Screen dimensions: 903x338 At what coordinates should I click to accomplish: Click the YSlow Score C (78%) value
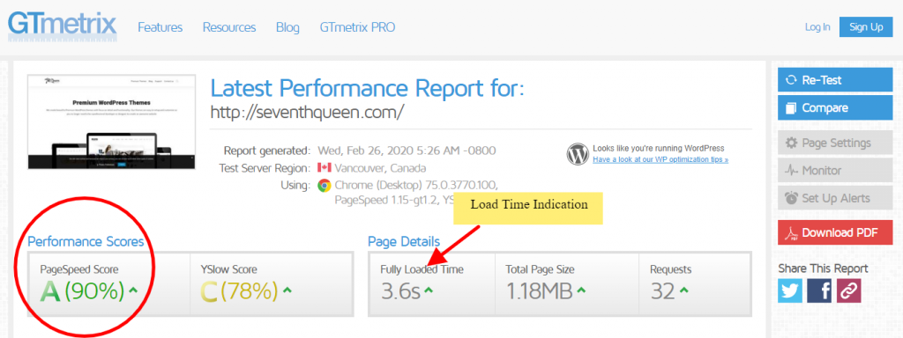click(x=239, y=291)
